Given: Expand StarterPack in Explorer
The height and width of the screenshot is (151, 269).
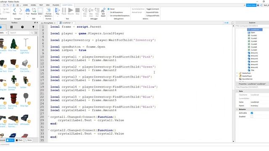Looking at the screenshot, I should coord(237,73).
